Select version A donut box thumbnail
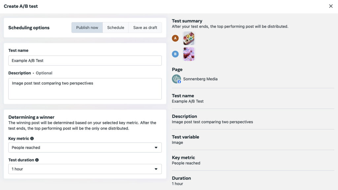 click(x=189, y=38)
